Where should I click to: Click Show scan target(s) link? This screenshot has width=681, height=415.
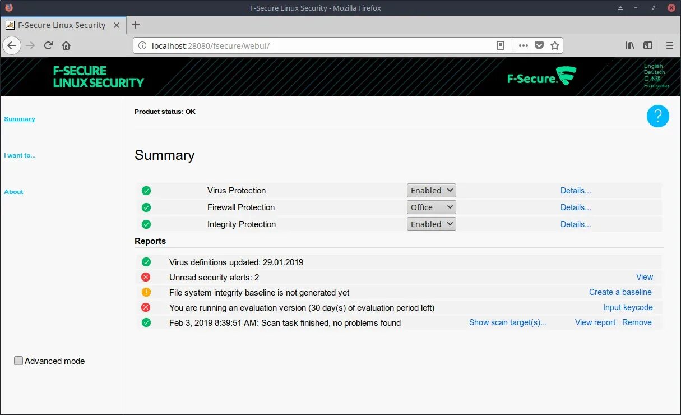(508, 322)
